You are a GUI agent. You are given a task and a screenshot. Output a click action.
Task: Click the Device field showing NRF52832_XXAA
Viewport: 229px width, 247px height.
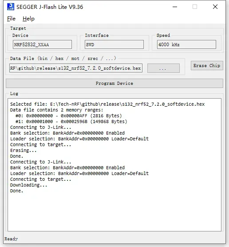coord(42,44)
